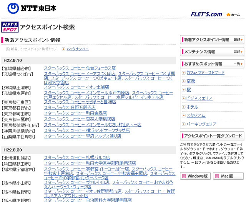The width and height of the screenshot is (246, 202).
Task: Open スターバックス 日野万願寺店 link
Action: point(70,108)
